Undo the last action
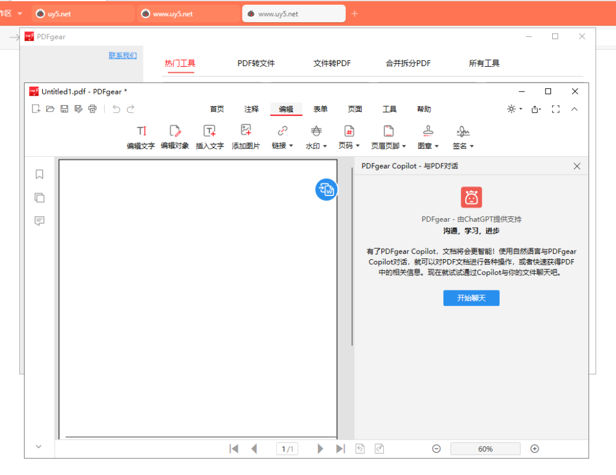Viewport: 616px width, 475px height. [116, 109]
